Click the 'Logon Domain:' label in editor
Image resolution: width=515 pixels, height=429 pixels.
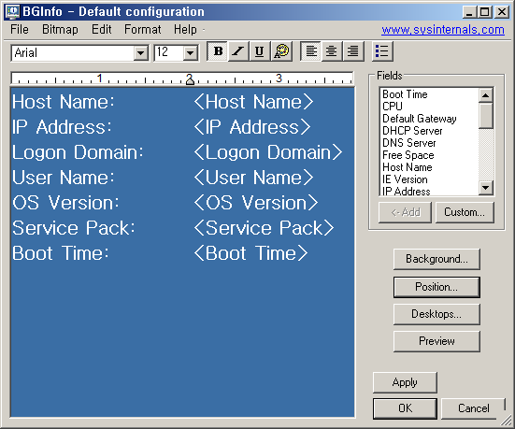tap(79, 152)
